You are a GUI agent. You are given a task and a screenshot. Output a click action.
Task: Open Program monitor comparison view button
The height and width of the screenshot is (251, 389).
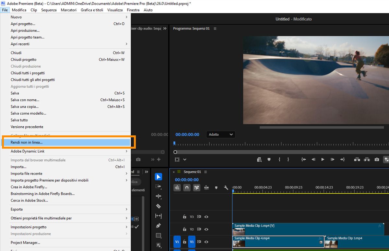click(386, 159)
